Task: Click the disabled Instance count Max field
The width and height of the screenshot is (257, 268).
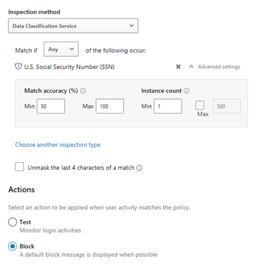Action: tap(227, 106)
